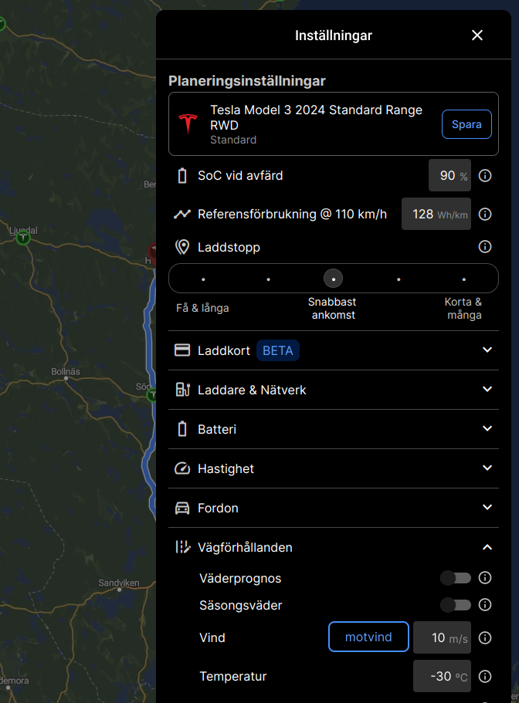Click the Batteri label
Screen dimensions: 519x703
point(217,429)
